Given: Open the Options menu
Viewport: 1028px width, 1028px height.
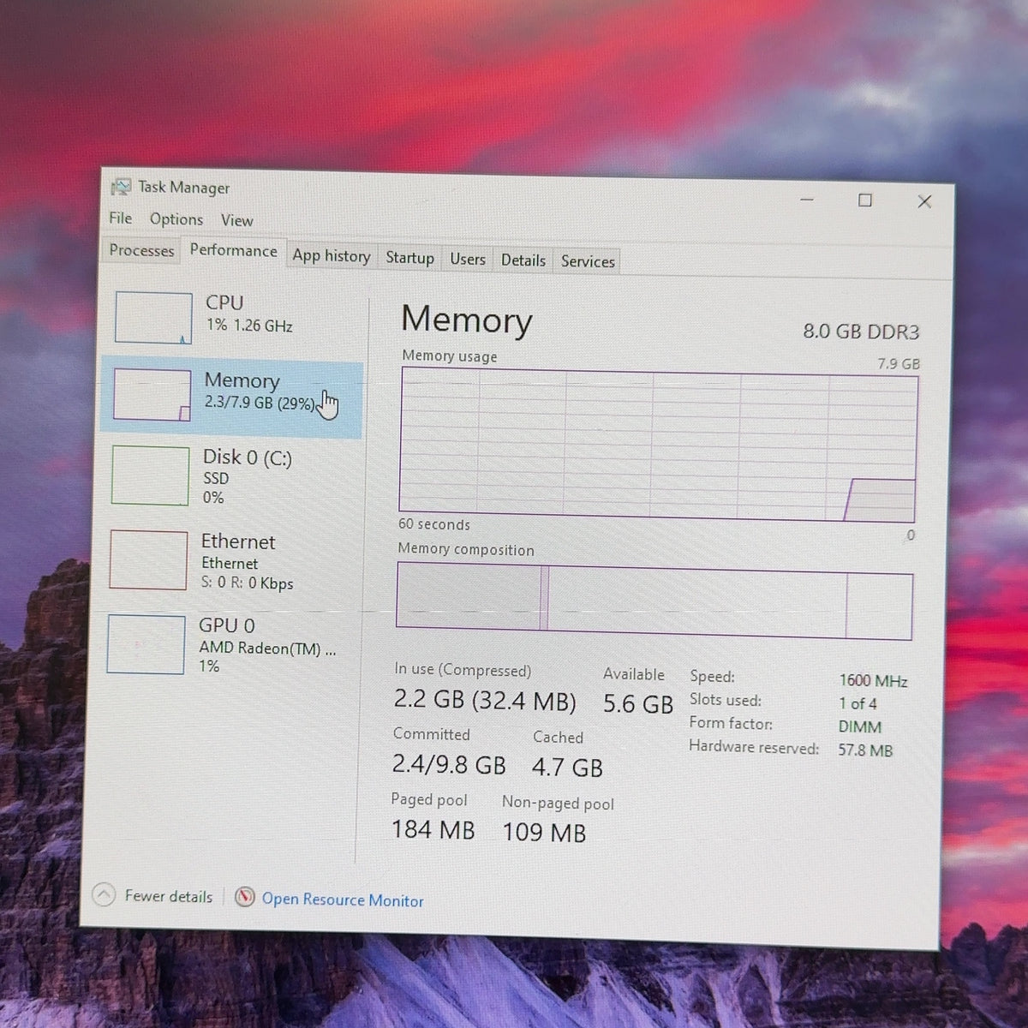Looking at the screenshot, I should (176, 219).
